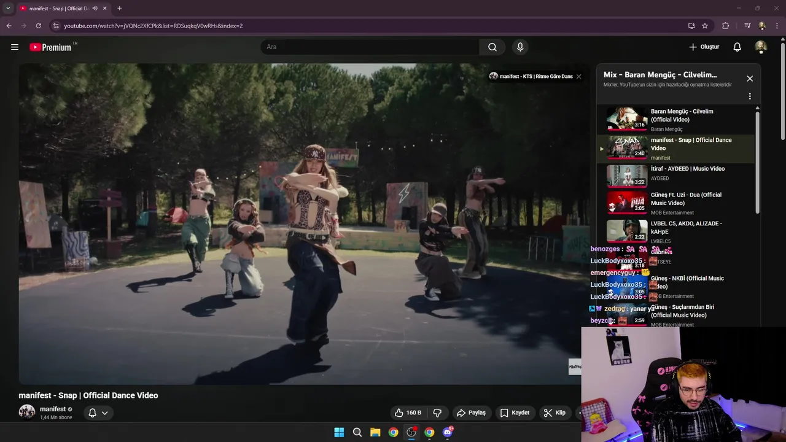Open Chrome three-dot menu

coord(777,26)
